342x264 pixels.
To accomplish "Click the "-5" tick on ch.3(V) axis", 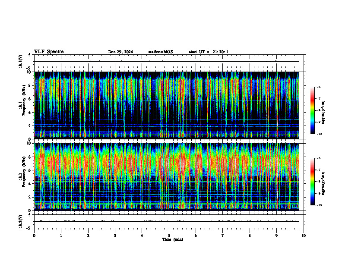I will pos(29,228).
